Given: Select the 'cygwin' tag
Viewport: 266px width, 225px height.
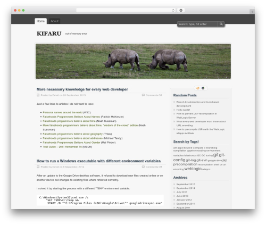Looking at the screenshot, I should [x=191, y=151].
